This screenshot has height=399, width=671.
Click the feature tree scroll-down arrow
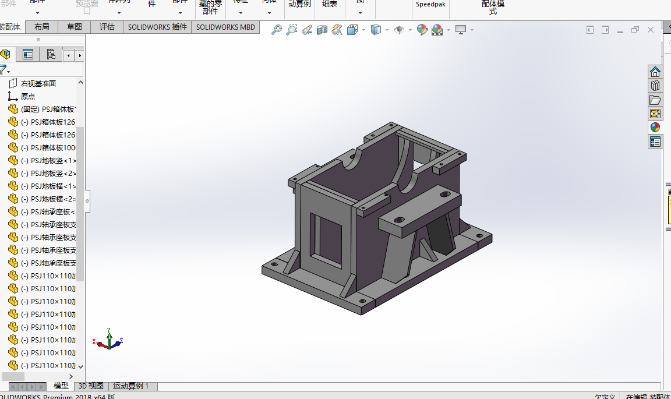[80, 366]
